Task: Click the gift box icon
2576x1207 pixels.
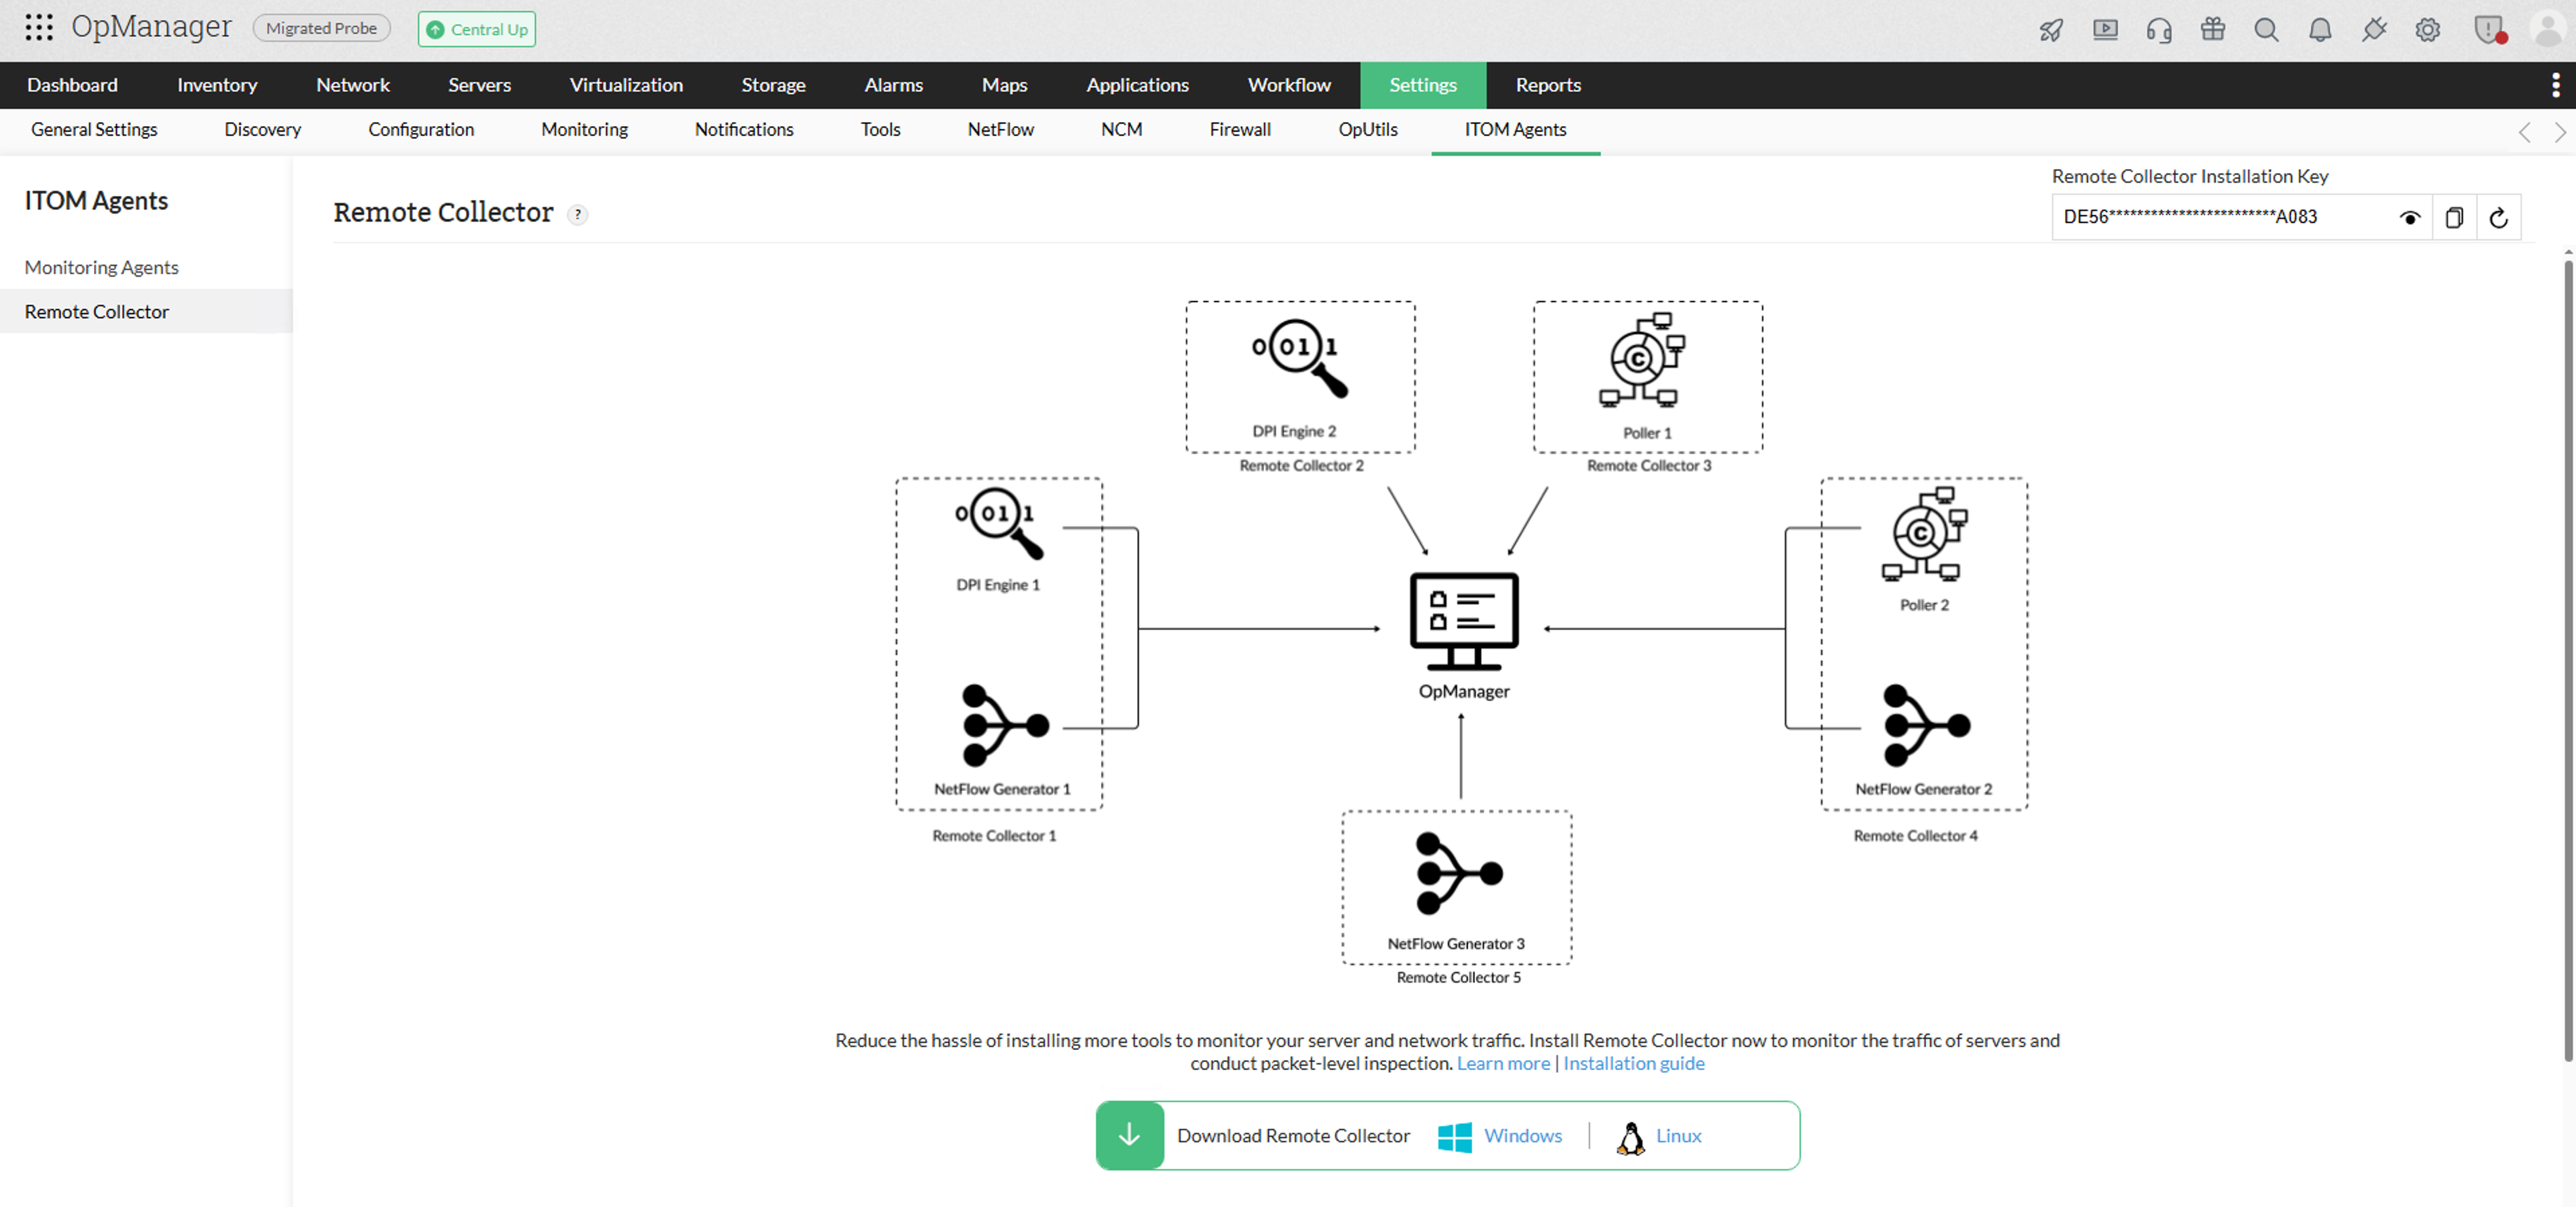Action: (x=2212, y=30)
